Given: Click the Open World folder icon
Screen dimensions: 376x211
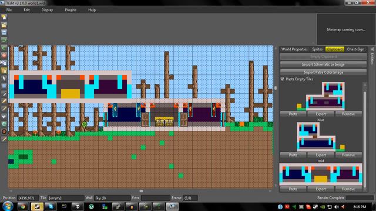Looking at the screenshot, I should click(x=4, y=25).
